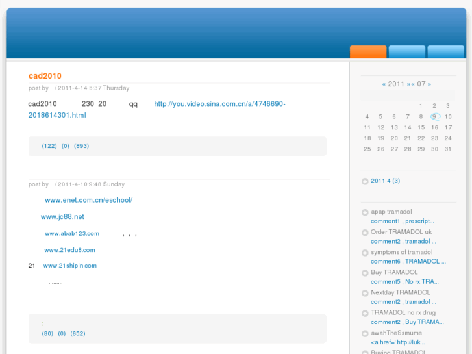The image size is (472, 354).
Task: Select calendar day 31
Action: pyautogui.click(x=448, y=149)
